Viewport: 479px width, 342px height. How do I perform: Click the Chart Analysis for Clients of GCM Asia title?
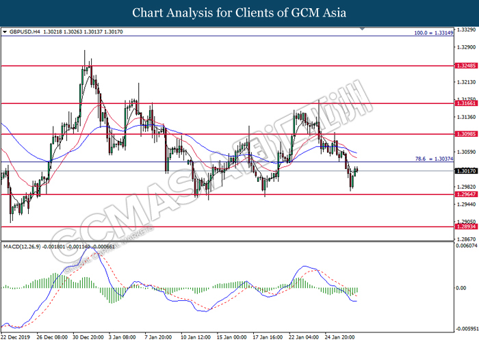(239, 13)
